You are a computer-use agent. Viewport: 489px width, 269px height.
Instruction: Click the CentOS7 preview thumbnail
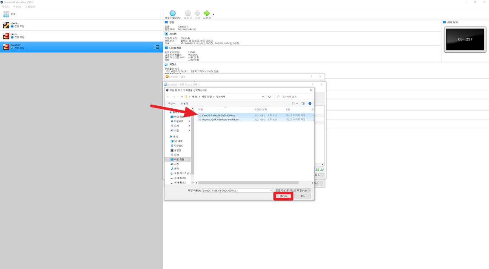coord(465,39)
